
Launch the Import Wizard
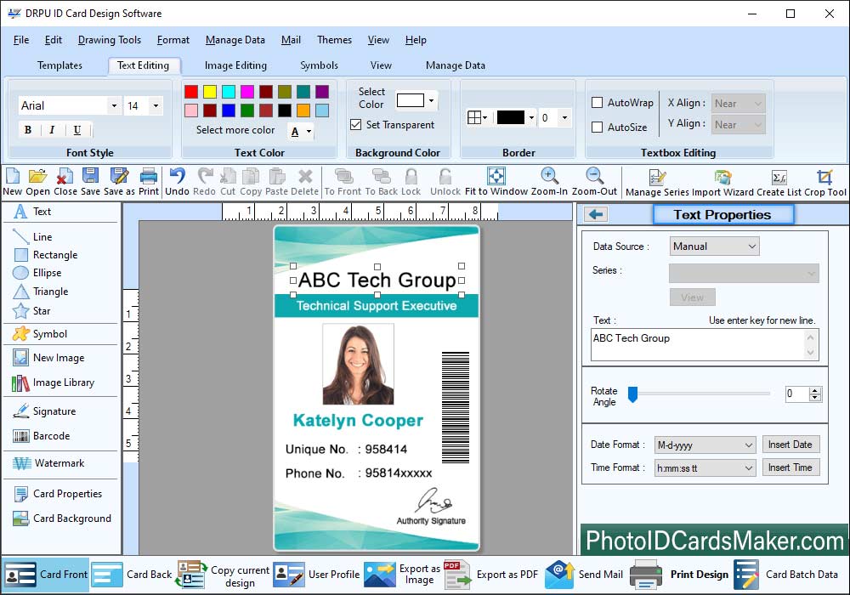(722, 177)
